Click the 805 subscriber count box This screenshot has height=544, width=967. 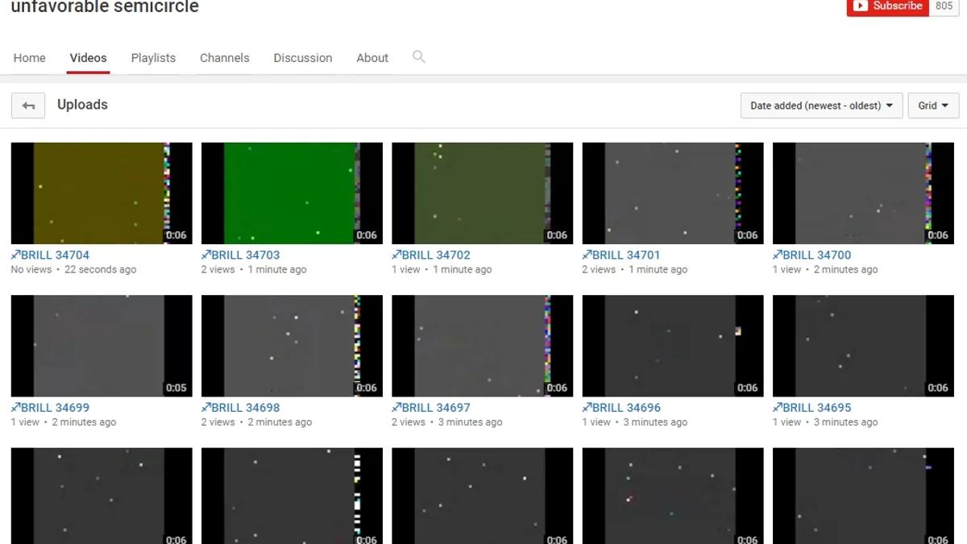pyautogui.click(x=944, y=6)
